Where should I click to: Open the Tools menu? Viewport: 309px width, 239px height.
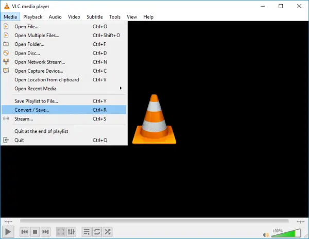pos(115,17)
